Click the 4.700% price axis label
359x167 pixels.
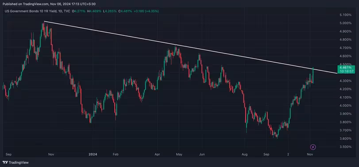(x=345, y=48)
